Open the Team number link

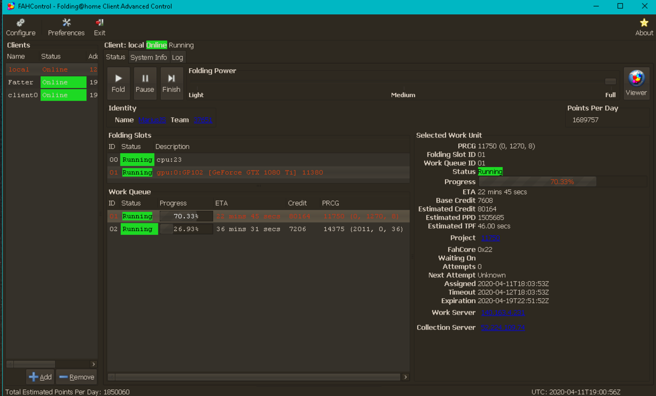coord(202,120)
